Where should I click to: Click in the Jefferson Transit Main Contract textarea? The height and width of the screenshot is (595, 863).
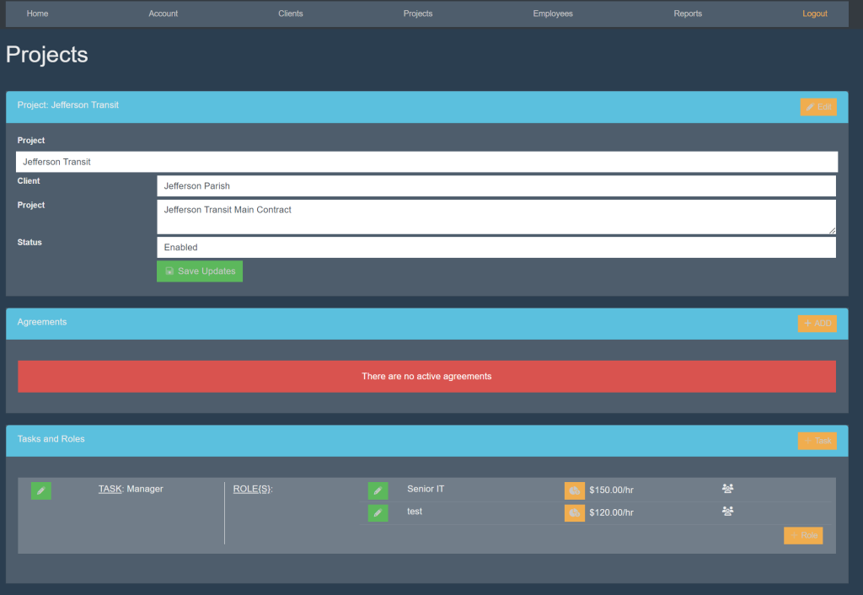pos(496,217)
